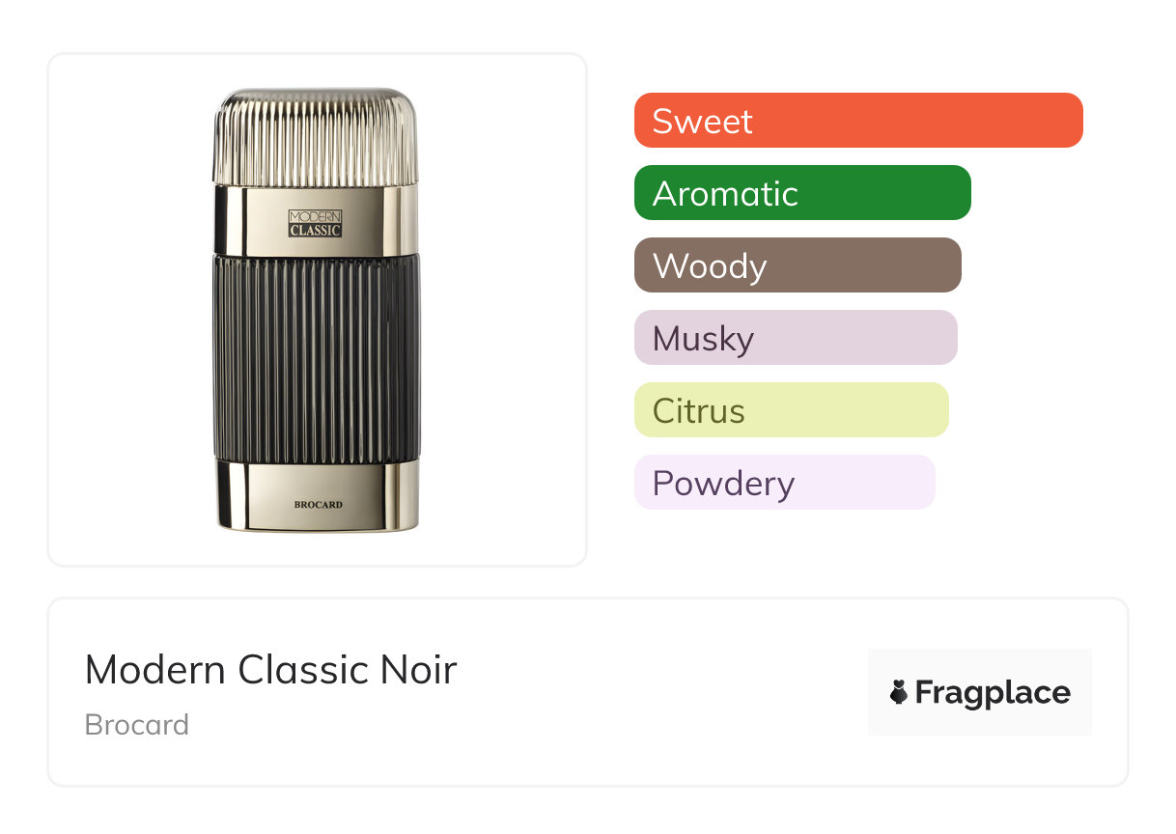Screen dimensions: 1176x834
Task: Click the Citrus text label
Action: tap(698, 410)
